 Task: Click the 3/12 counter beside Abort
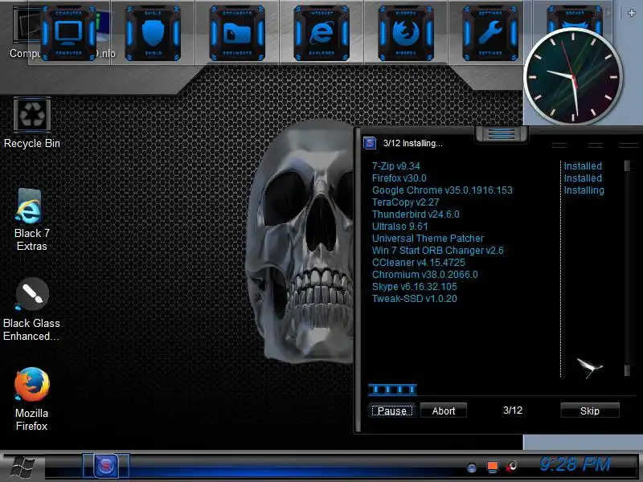pos(513,411)
